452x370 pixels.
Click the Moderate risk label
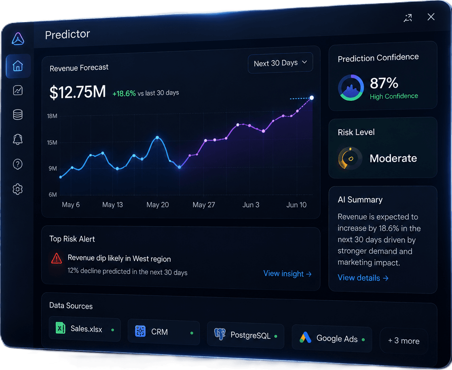(x=393, y=158)
